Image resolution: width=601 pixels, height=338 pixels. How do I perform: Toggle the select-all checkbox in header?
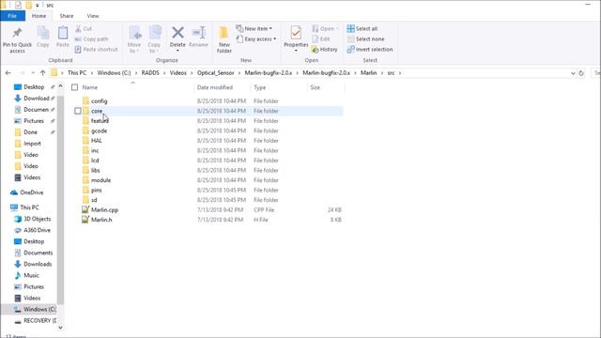pyautogui.click(x=75, y=87)
